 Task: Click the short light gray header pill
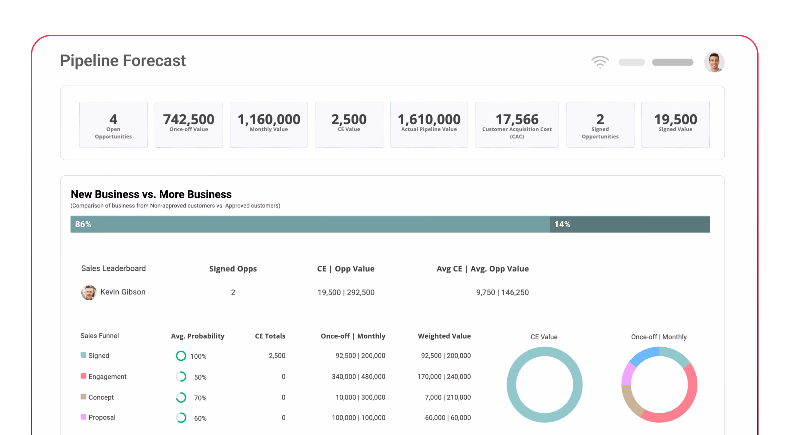tap(632, 62)
